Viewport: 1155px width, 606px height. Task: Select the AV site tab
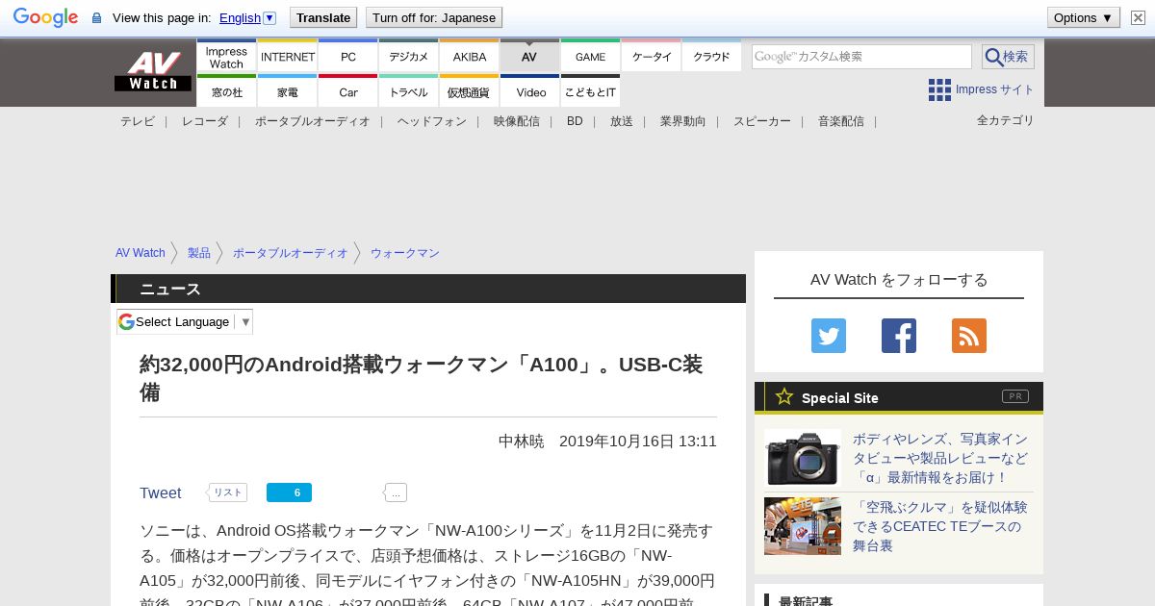529,56
